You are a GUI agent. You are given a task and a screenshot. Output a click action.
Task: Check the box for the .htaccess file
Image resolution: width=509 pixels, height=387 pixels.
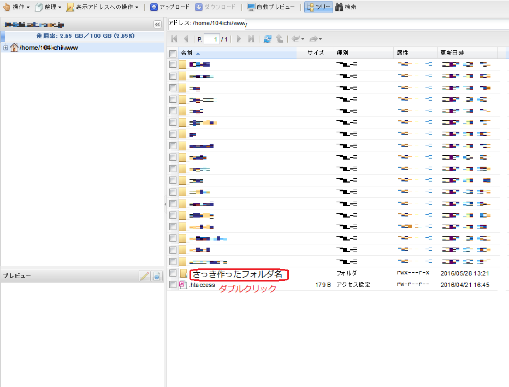click(x=173, y=285)
